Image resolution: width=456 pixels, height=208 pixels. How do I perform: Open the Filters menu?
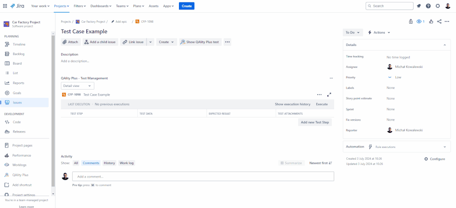tap(80, 6)
